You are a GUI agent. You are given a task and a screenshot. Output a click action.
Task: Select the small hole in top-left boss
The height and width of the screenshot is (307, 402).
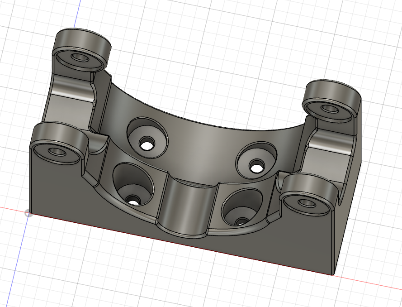click(80, 58)
